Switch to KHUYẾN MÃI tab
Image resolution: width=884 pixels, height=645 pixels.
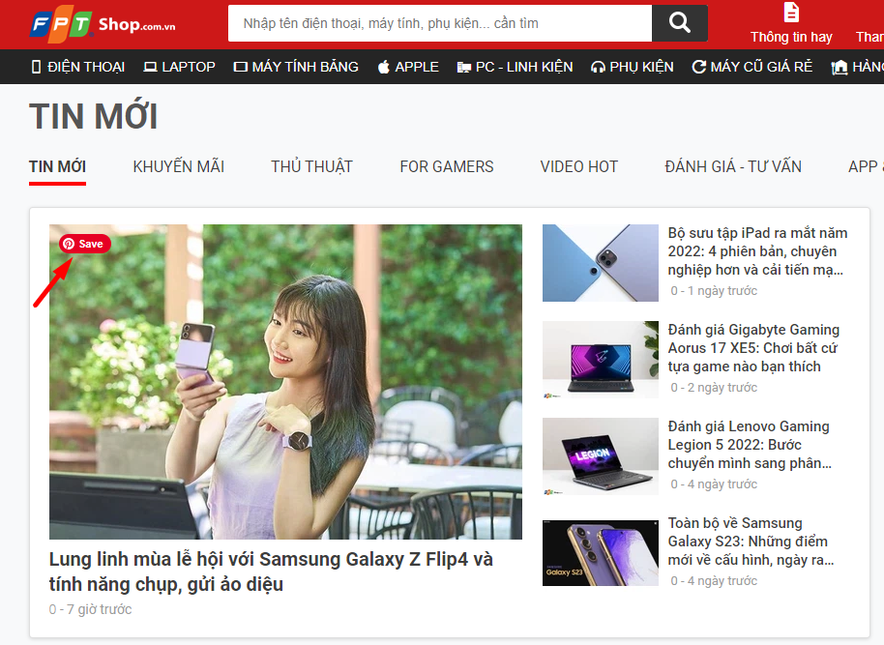click(x=179, y=167)
